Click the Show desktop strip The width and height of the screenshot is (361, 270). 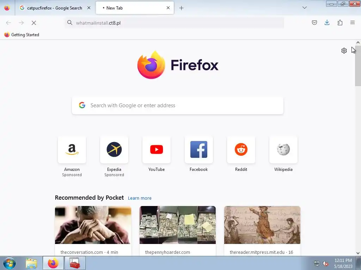pyautogui.click(x=359, y=263)
